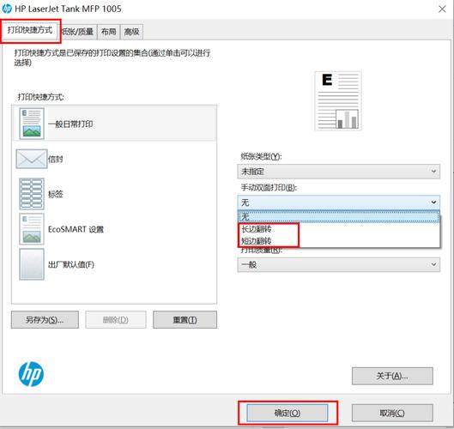Open the 打印快捷方式 tab

tap(30, 30)
